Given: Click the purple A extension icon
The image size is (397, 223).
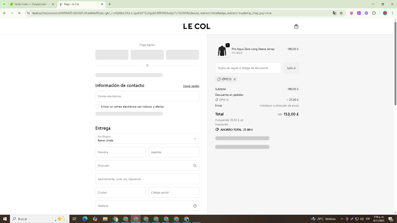Looking at the screenshot, I should click(359, 13).
